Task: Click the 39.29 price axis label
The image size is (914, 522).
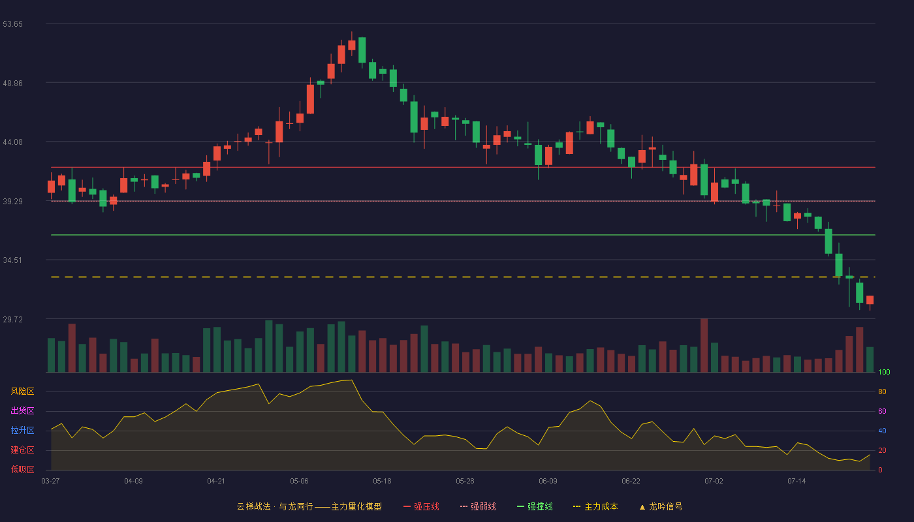Action: [x=13, y=201]
